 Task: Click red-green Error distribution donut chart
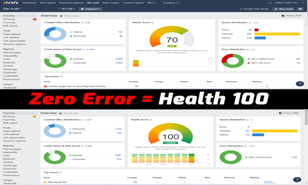pos(232,61)
